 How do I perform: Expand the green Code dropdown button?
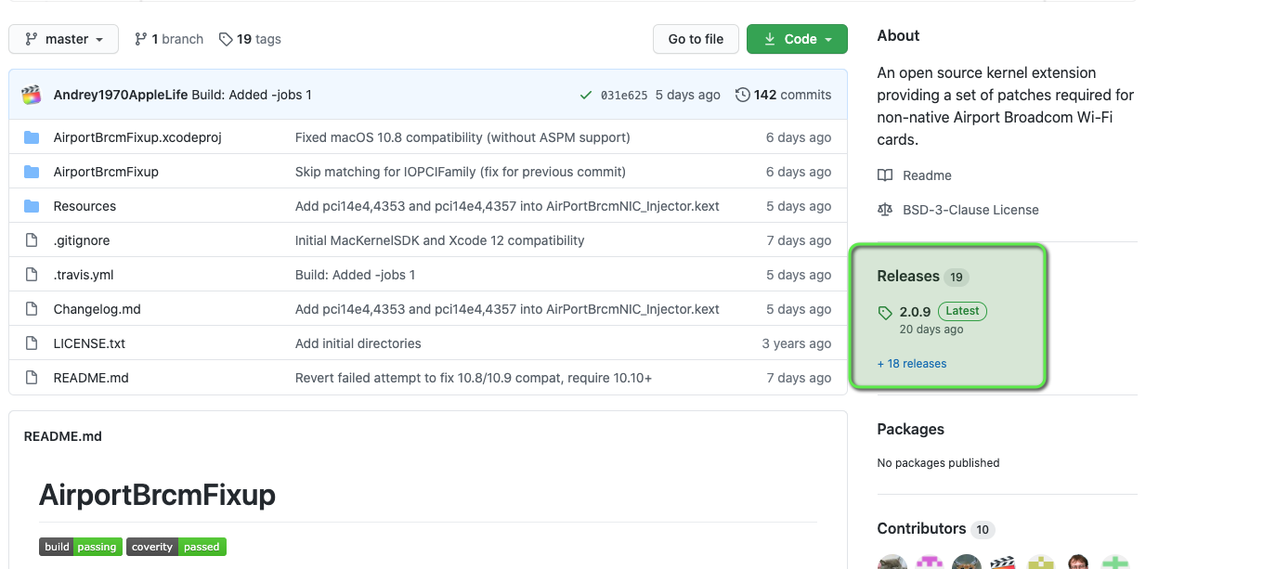pyautogui.click(x=797, y=39)
